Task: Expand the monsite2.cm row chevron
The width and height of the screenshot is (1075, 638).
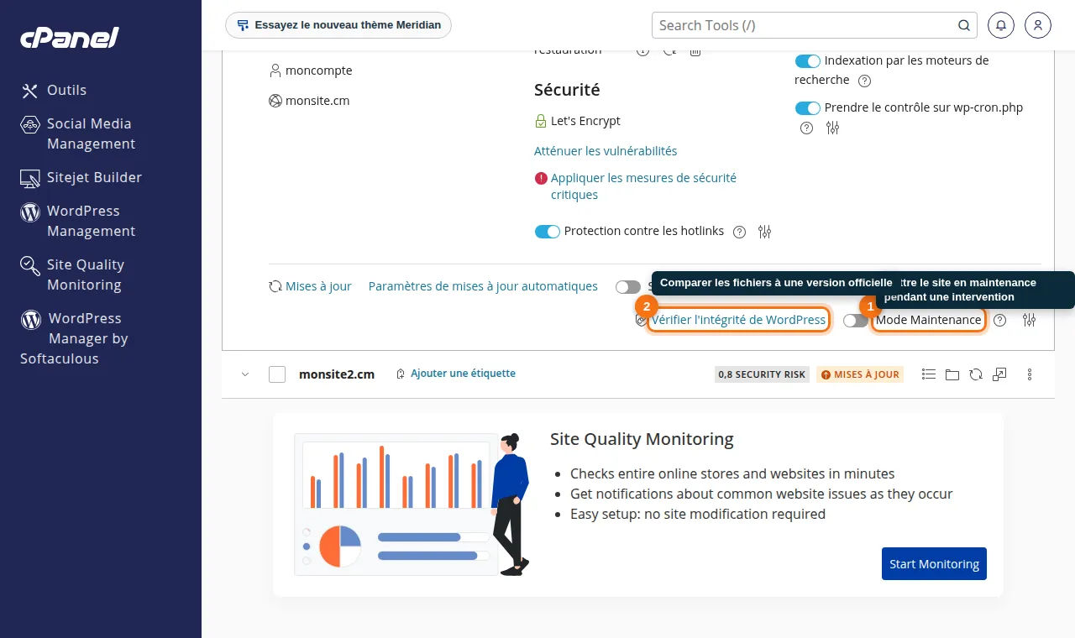Action: pos(245,374)
